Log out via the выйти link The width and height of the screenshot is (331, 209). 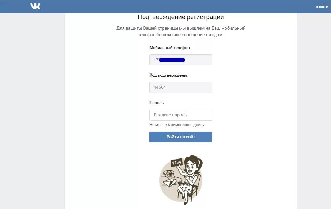click(x=322, y=6)
